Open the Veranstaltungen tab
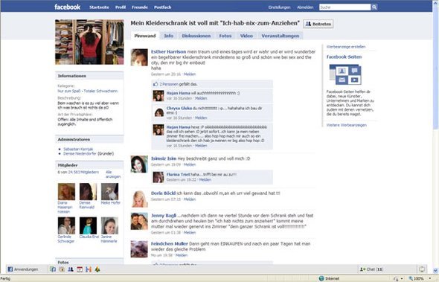This screenshot has height=282, width=439. tap(280, 36)
